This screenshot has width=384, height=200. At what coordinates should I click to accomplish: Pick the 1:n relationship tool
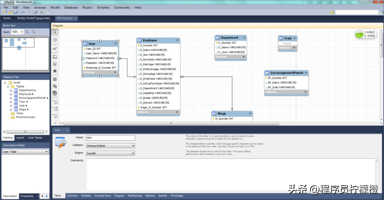(x=56, y=108)
